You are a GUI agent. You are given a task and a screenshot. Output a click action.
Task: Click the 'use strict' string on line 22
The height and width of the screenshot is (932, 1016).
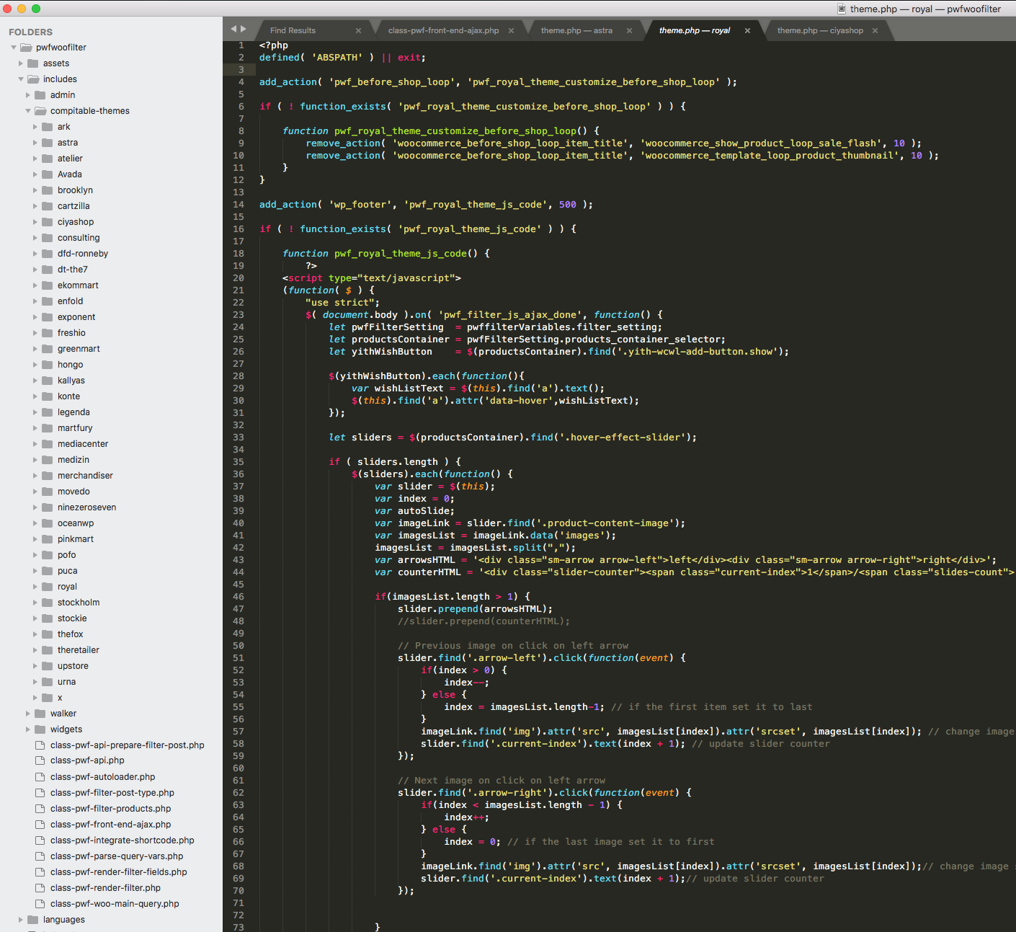(340, 303)
